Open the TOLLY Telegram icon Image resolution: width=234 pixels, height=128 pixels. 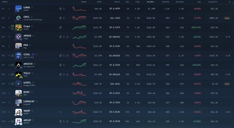point(67,74)
